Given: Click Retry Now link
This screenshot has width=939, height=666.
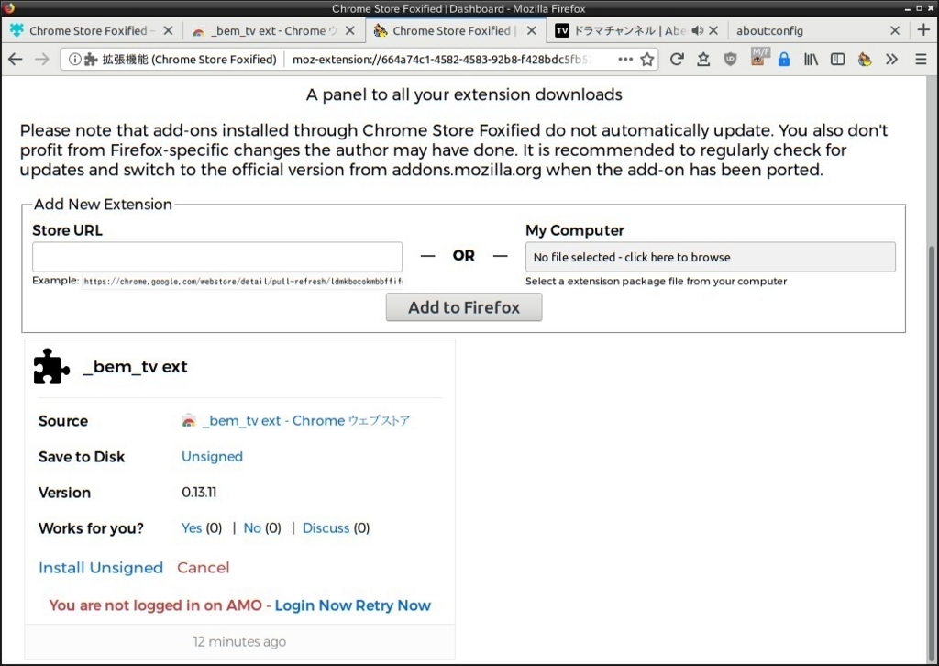Looking at the screenshot, I should 393,605.
